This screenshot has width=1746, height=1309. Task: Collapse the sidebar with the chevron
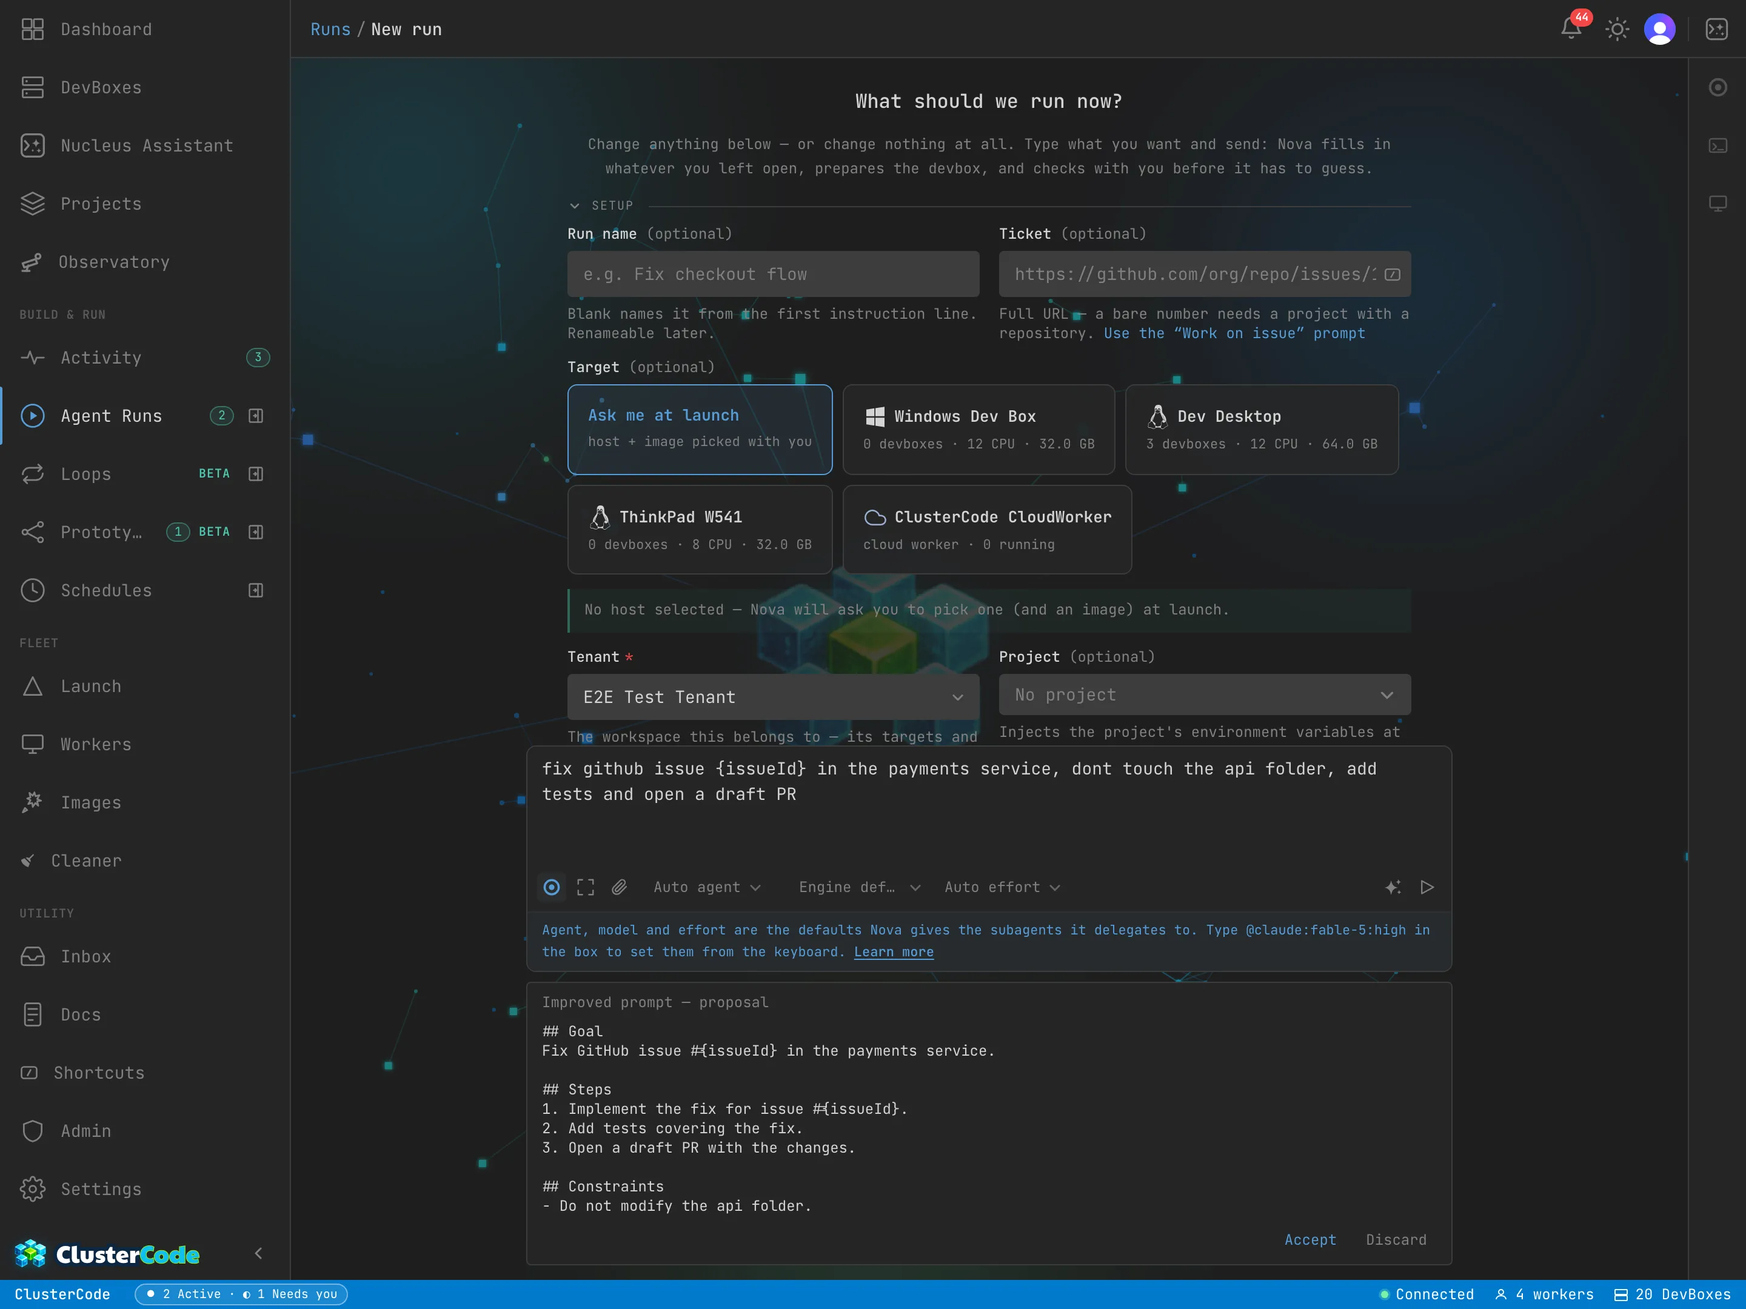coord(258,1254)
